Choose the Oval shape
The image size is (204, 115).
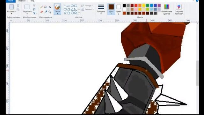point(72,6)
